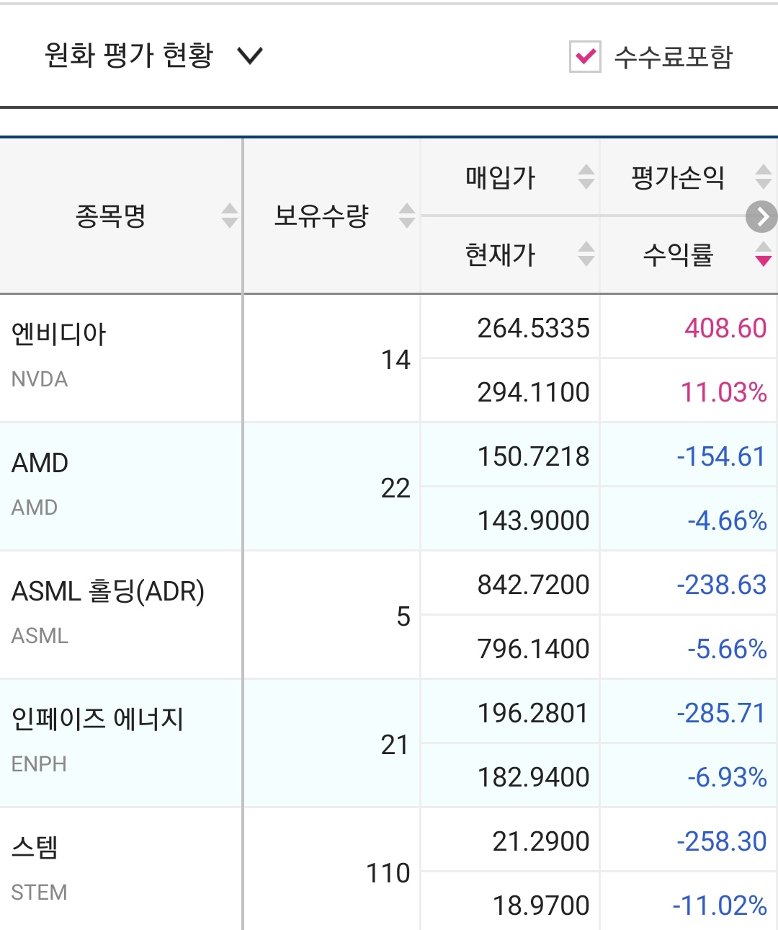Click the 종목명 header label
Screen dimensions: 778x930
click(111, 216)
